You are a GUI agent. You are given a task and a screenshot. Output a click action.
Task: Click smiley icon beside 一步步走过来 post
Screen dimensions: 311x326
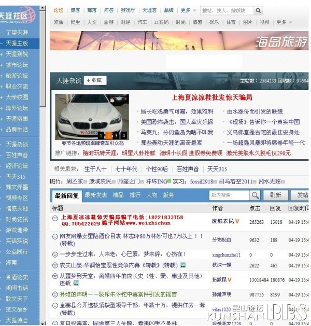click(55, 254)
